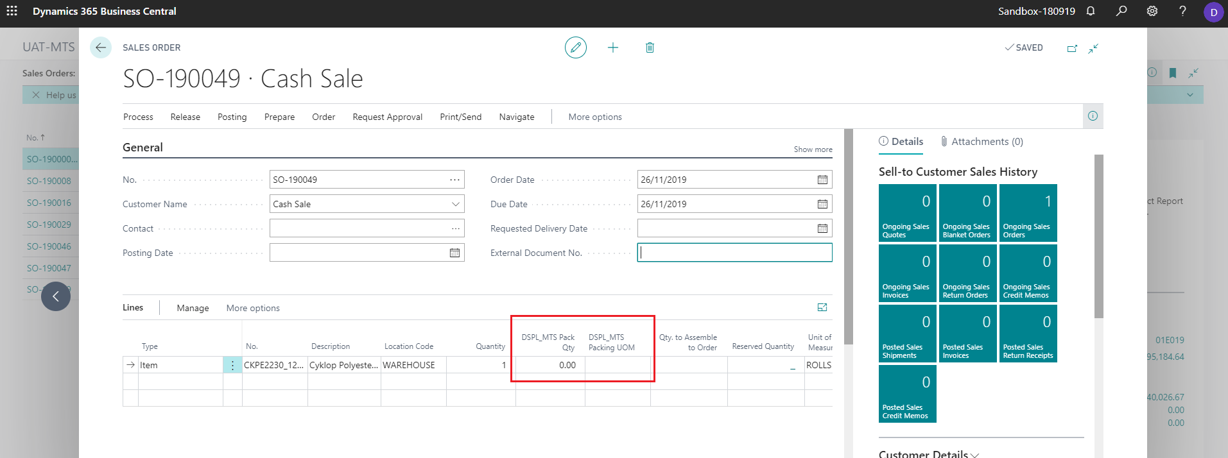This screenshot has width=1228, height=458.
Task: Open Order Date calendar picker
Action: tap(822, 180)
